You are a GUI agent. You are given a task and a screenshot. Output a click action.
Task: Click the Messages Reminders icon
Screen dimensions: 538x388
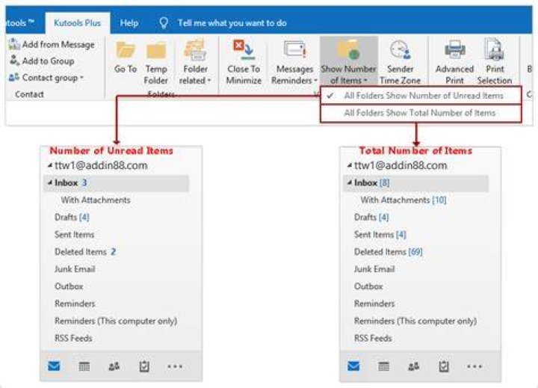pyautogui.click(x=294, y=50)
